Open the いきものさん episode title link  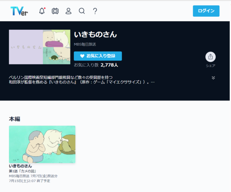tap(20, 166)
